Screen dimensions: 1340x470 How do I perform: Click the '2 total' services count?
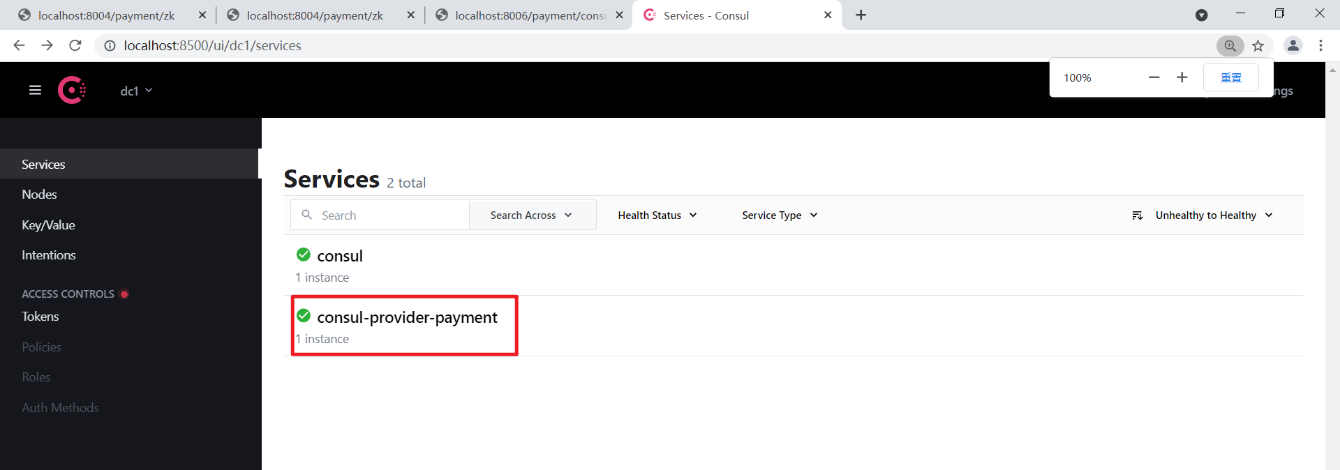pyautogui.click(x=406, y=183)
